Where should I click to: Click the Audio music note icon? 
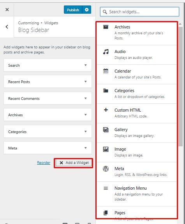[x=106, y=52]
